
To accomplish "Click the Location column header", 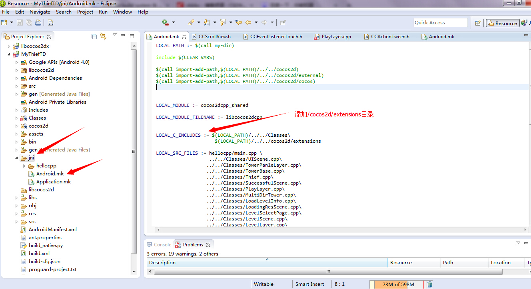I will [506, 262].
